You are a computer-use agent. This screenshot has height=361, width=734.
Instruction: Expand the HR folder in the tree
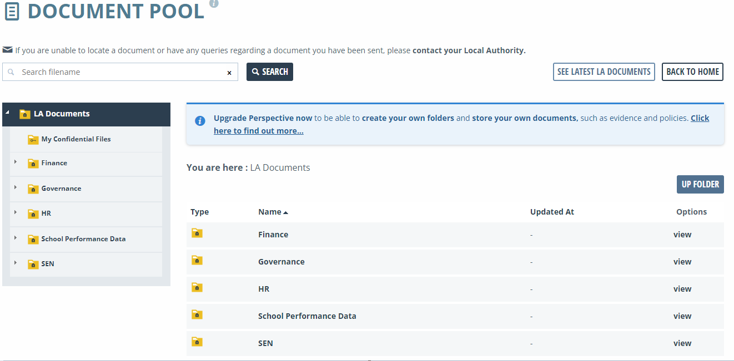point(16,212)
